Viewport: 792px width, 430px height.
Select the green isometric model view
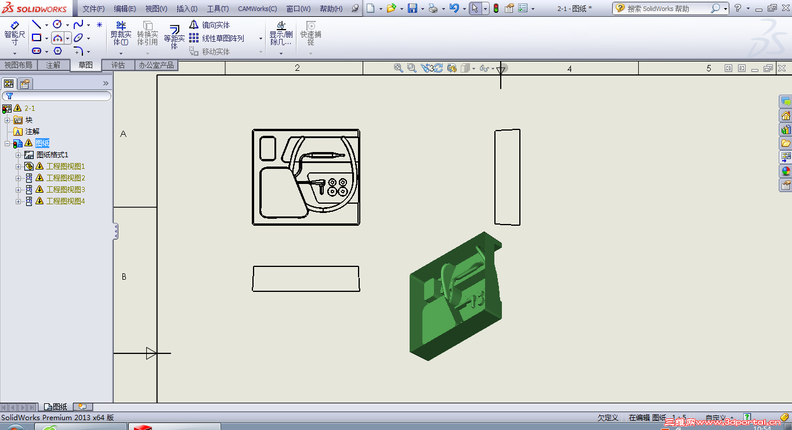[x=456, y=296]
